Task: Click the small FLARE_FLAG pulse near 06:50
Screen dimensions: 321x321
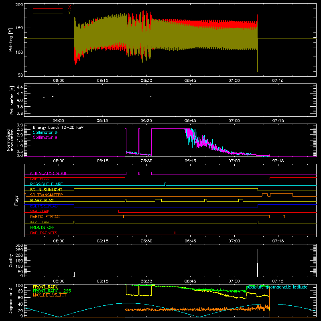Action: pos(206,200)
